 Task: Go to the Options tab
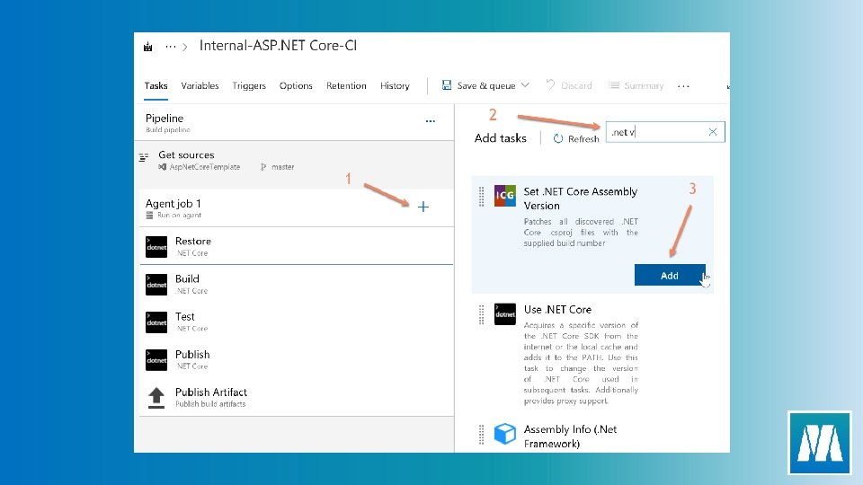coord(296,86)
